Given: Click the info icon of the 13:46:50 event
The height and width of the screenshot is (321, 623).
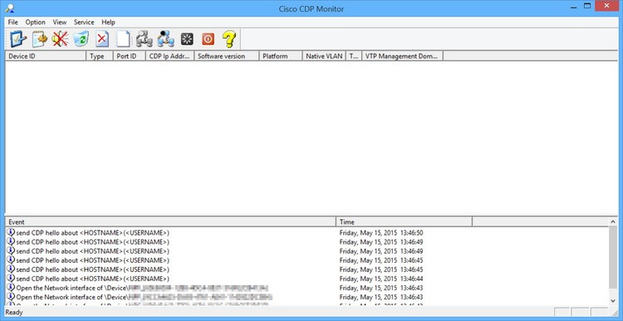Looking at the screenshot, I should pyautogui.click(x=11, y=232).
